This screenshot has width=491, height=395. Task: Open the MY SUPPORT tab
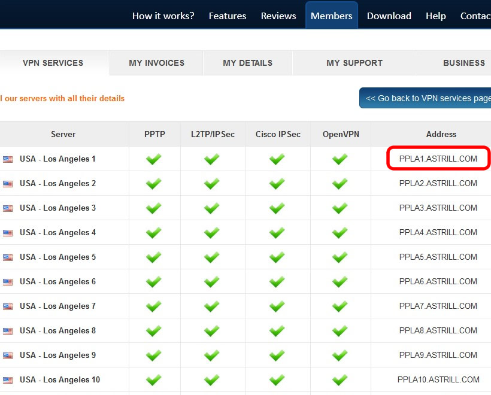[354, 63]
